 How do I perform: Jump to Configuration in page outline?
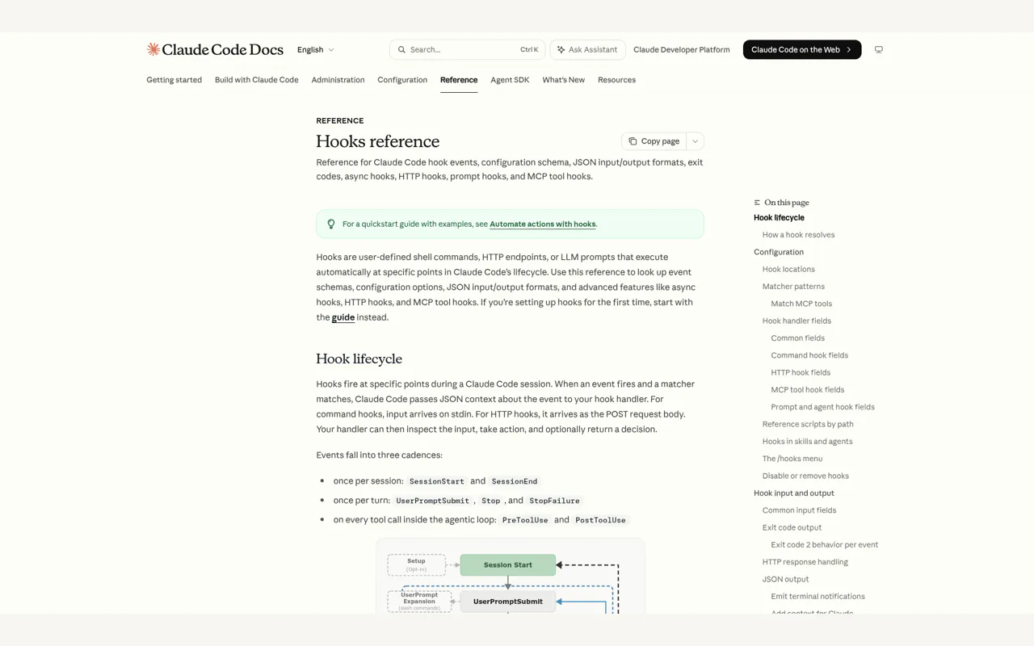click(x=779, y=252)
